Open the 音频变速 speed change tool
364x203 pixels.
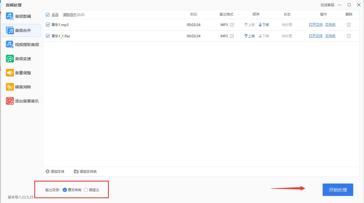pos(22,58)
